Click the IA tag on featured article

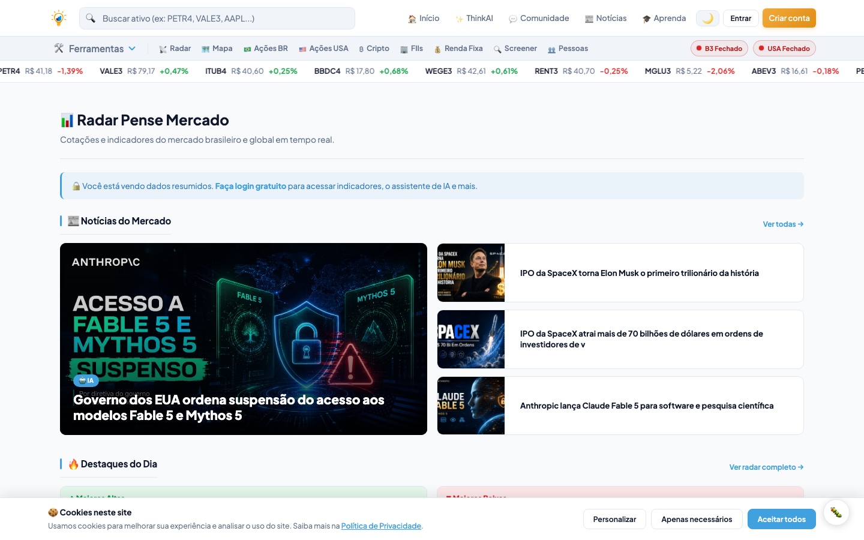pos(86,380)
